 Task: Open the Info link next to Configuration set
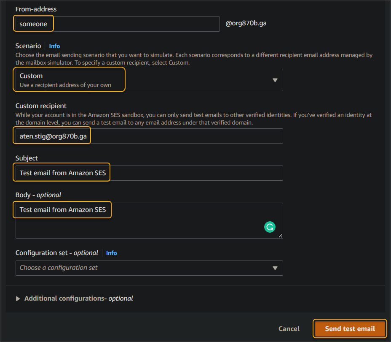point(112,253)
